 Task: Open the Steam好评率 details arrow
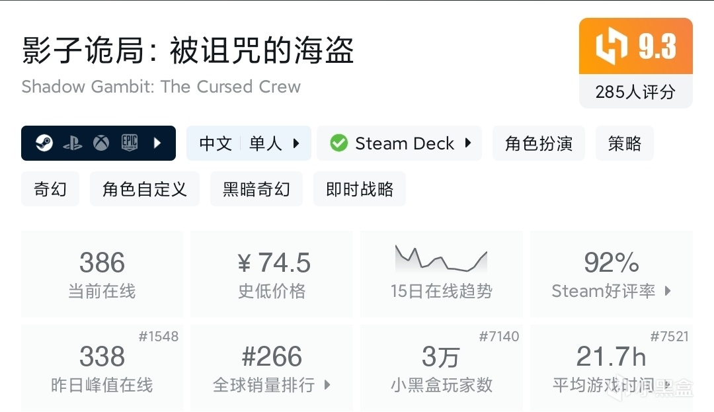[x=667, y=291]
